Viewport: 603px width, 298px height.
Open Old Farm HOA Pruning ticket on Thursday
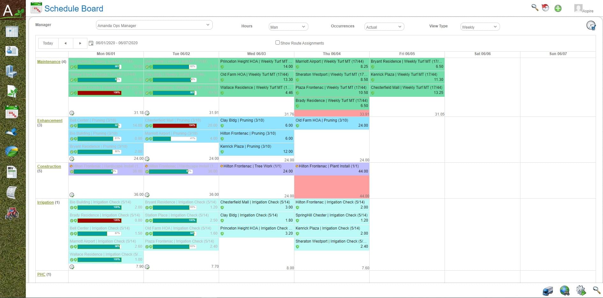[x=332, y=123]
